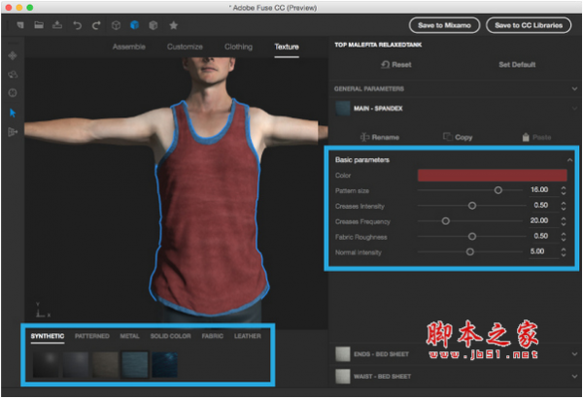Open file with the folder icon
Viewport: 583px width, 399px height.
click(39, 25)
